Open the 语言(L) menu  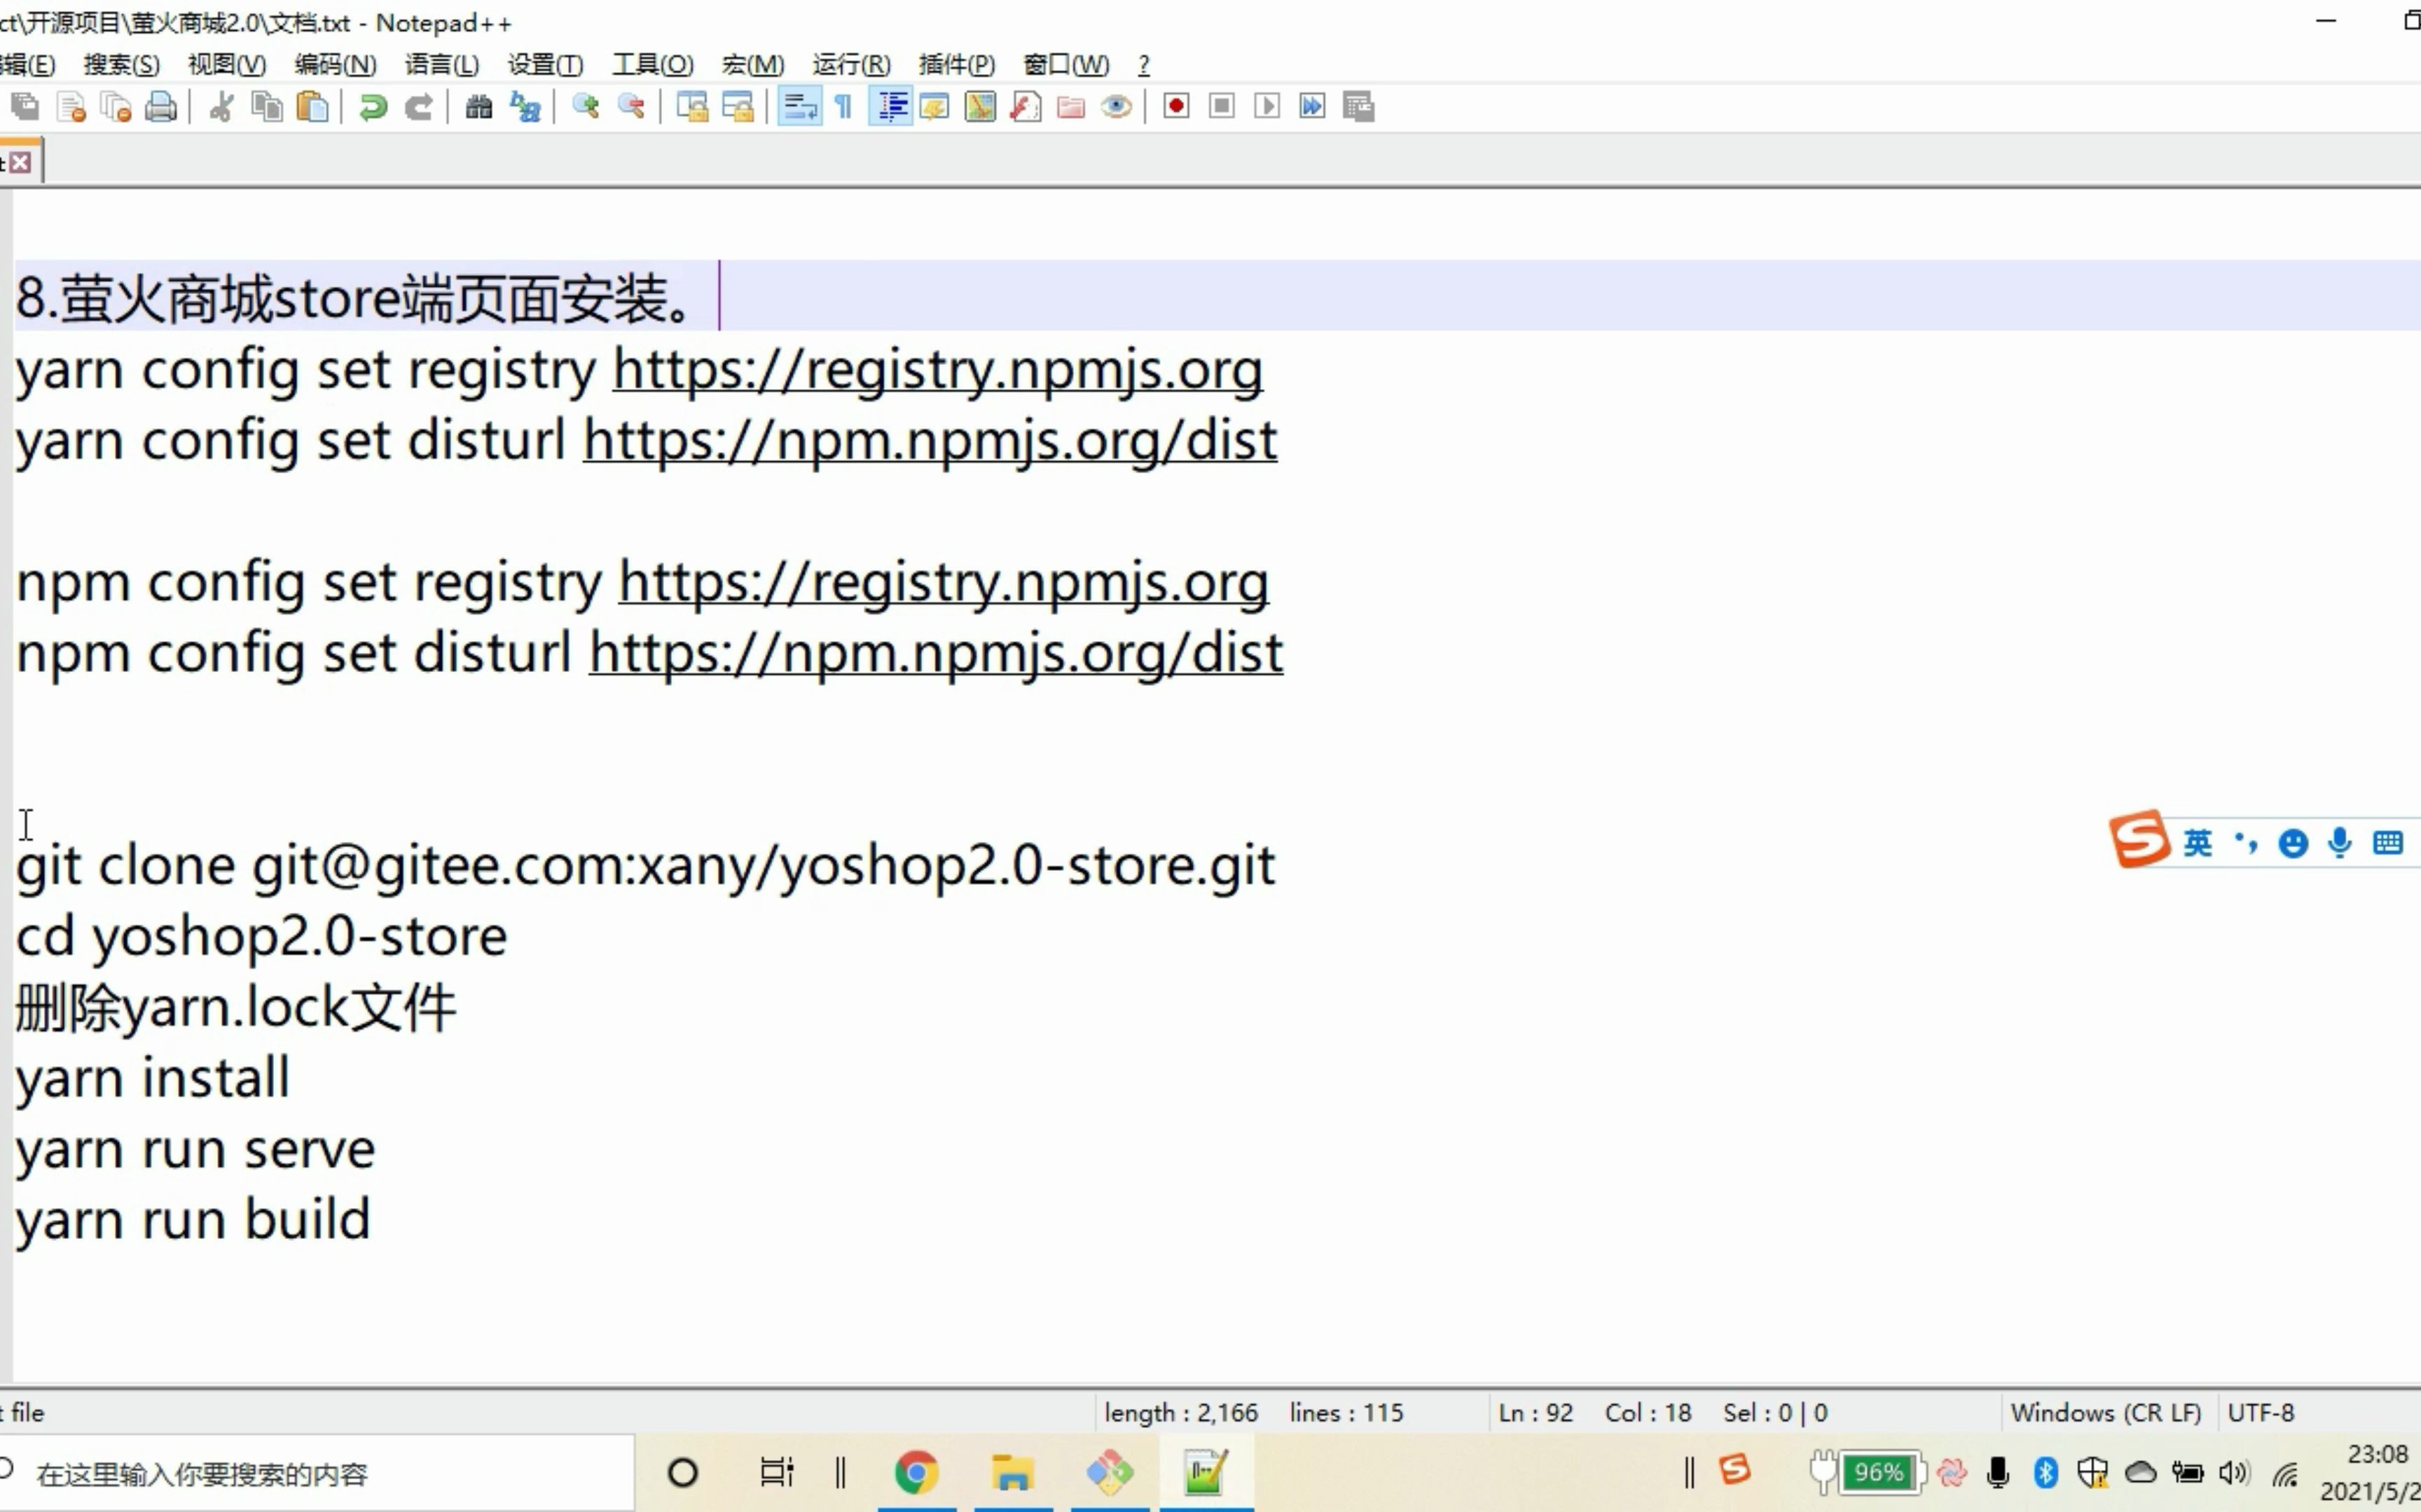click(x=441, y=65)
